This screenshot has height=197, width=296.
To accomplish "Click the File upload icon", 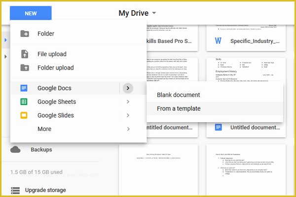I will (x=25, y=54).
